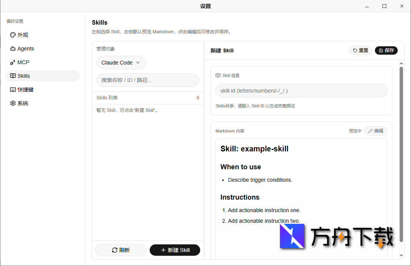Click 刷新 to refresh the Skills list
Screen dimensions: 411x266
click(120, 250)
